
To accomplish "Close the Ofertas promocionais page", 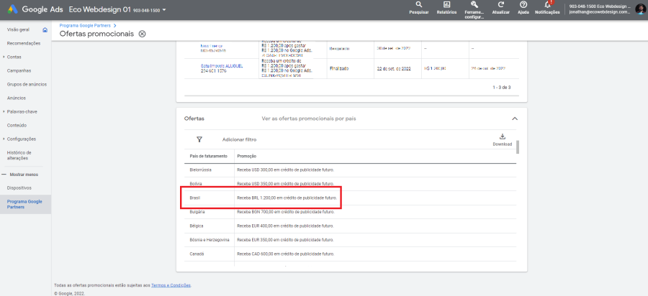I will pyautogui.click(x=142, y=34).
